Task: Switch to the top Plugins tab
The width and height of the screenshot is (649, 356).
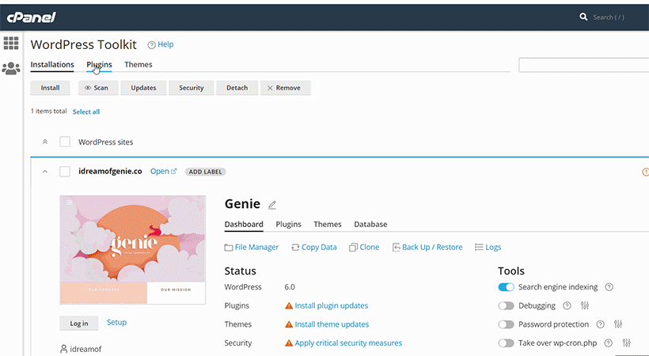Action: point(99,65)
